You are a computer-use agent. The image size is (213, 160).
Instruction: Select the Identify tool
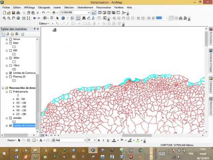point(63,18)
